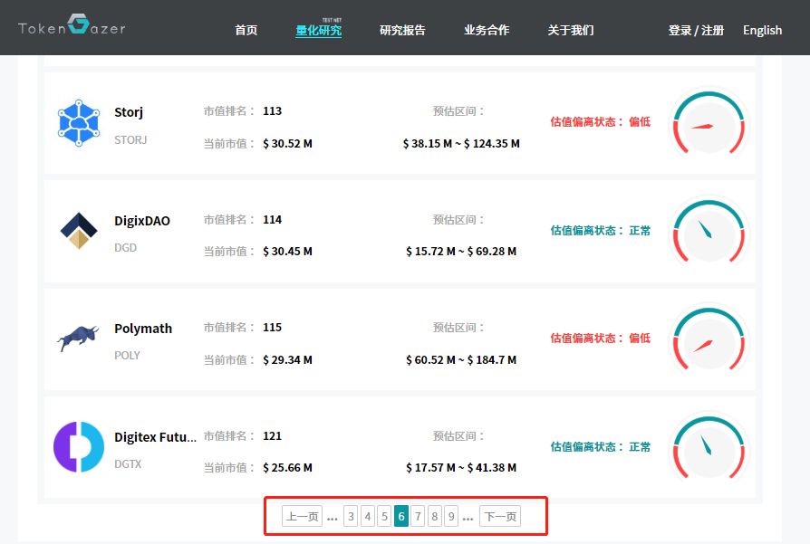Go to next page 下一页
The width and height of the screenshot is (810, 544).
500,516
